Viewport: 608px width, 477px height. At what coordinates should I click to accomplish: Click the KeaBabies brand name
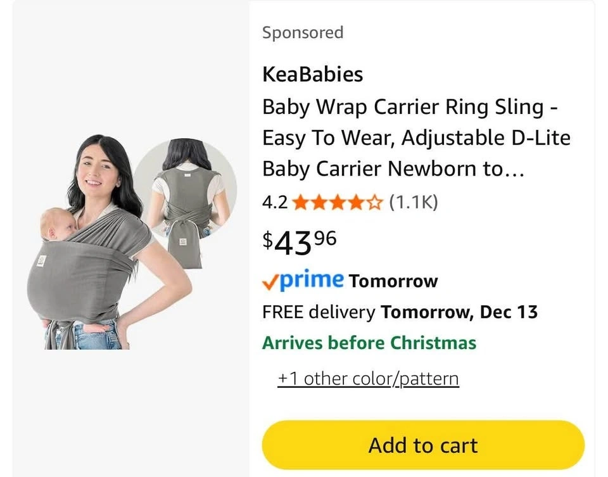pos(312,74)
